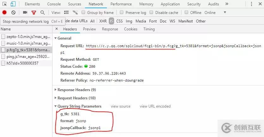
Task: Click the view URL encoded link
Action: pyautogui.click(x=155, y=106)
